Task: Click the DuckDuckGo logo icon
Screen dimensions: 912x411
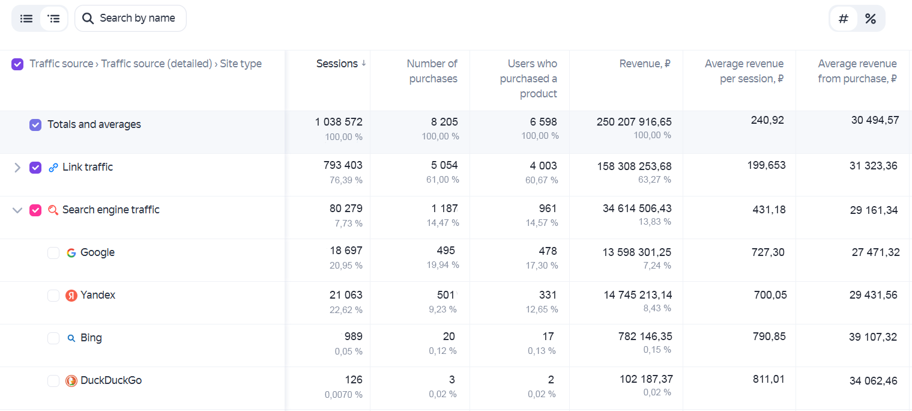Action: click(x=71, y=381)
